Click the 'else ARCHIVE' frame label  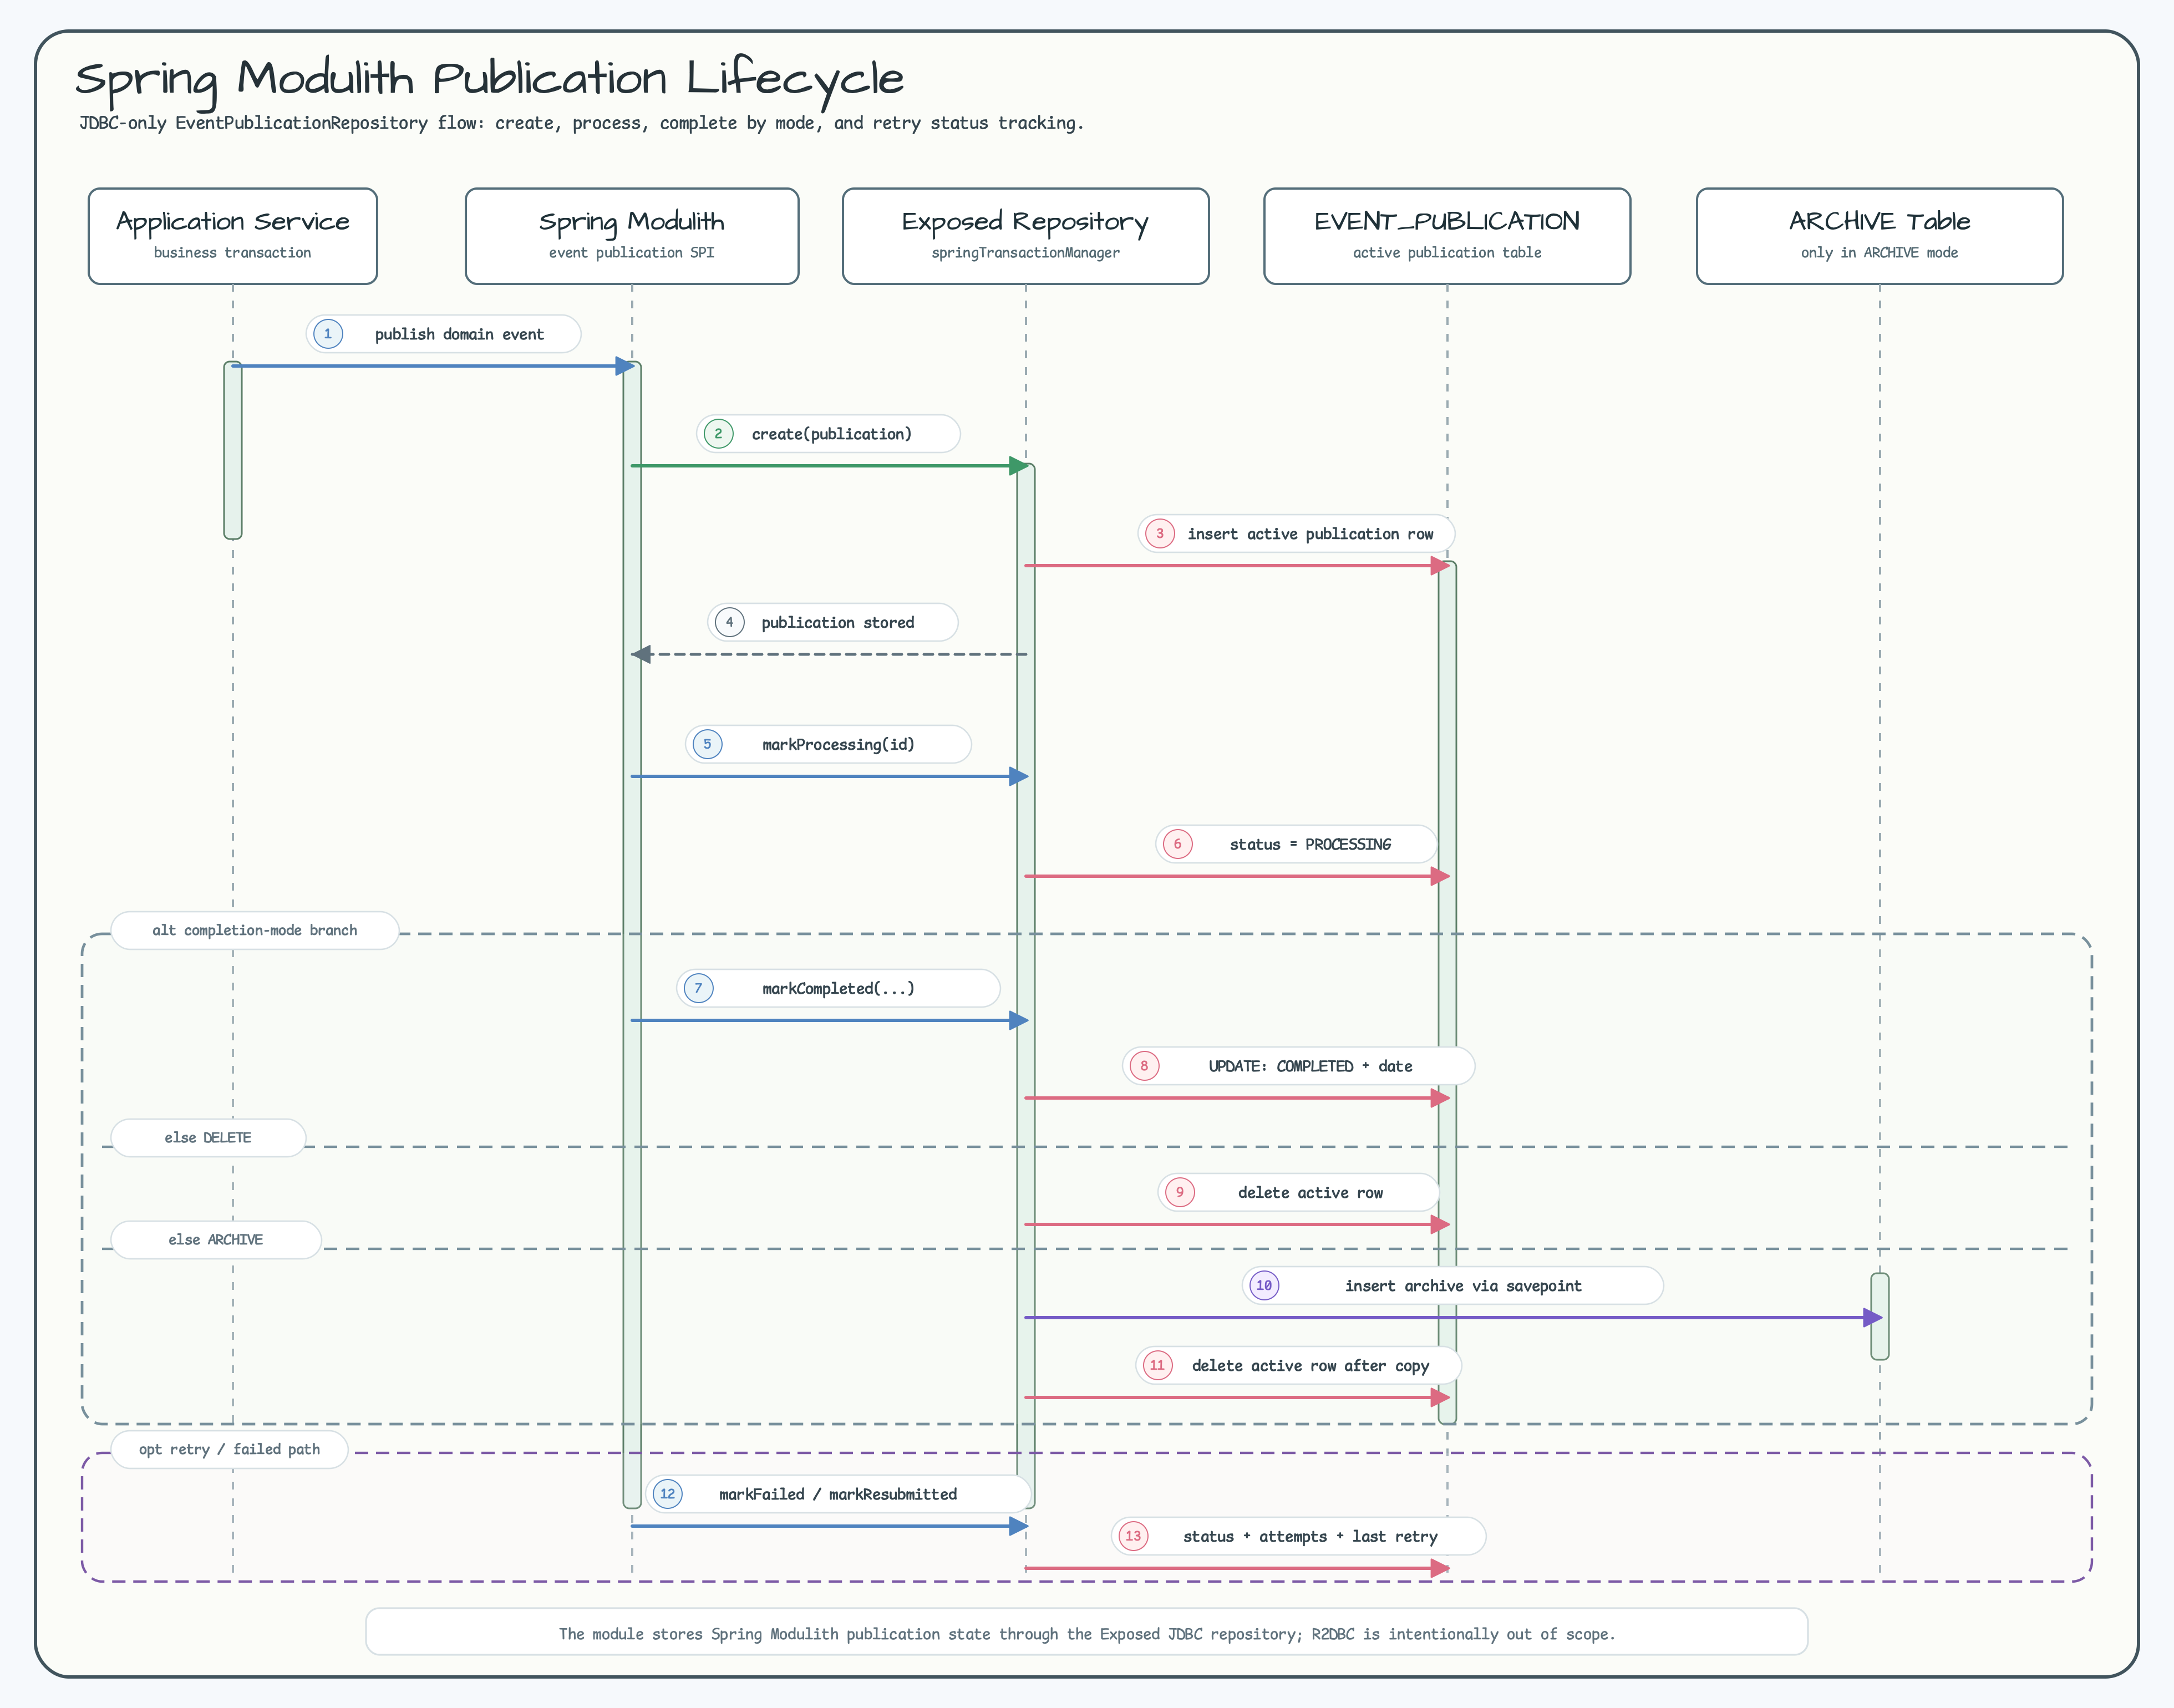point(216,1240)
